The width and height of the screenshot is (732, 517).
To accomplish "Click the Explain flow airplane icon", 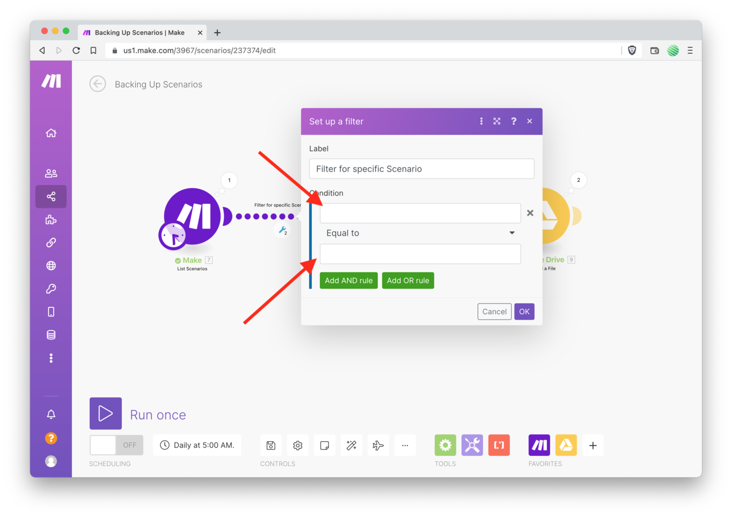I will coord(378,445).
